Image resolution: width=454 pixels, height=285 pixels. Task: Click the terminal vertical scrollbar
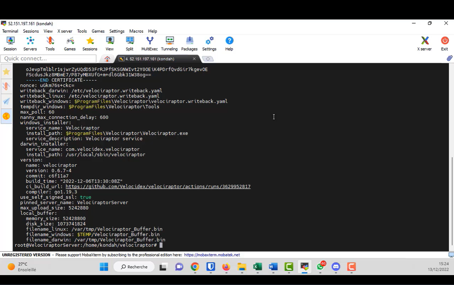click(452, 201)
